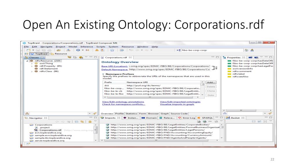Open dropdown arrow beside Run Inferences icon
The width and height of the screenshot is (297, 167).
click(x=83, y=50)
